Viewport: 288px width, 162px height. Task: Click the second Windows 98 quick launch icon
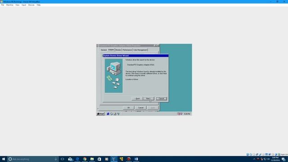click(112, 114)
